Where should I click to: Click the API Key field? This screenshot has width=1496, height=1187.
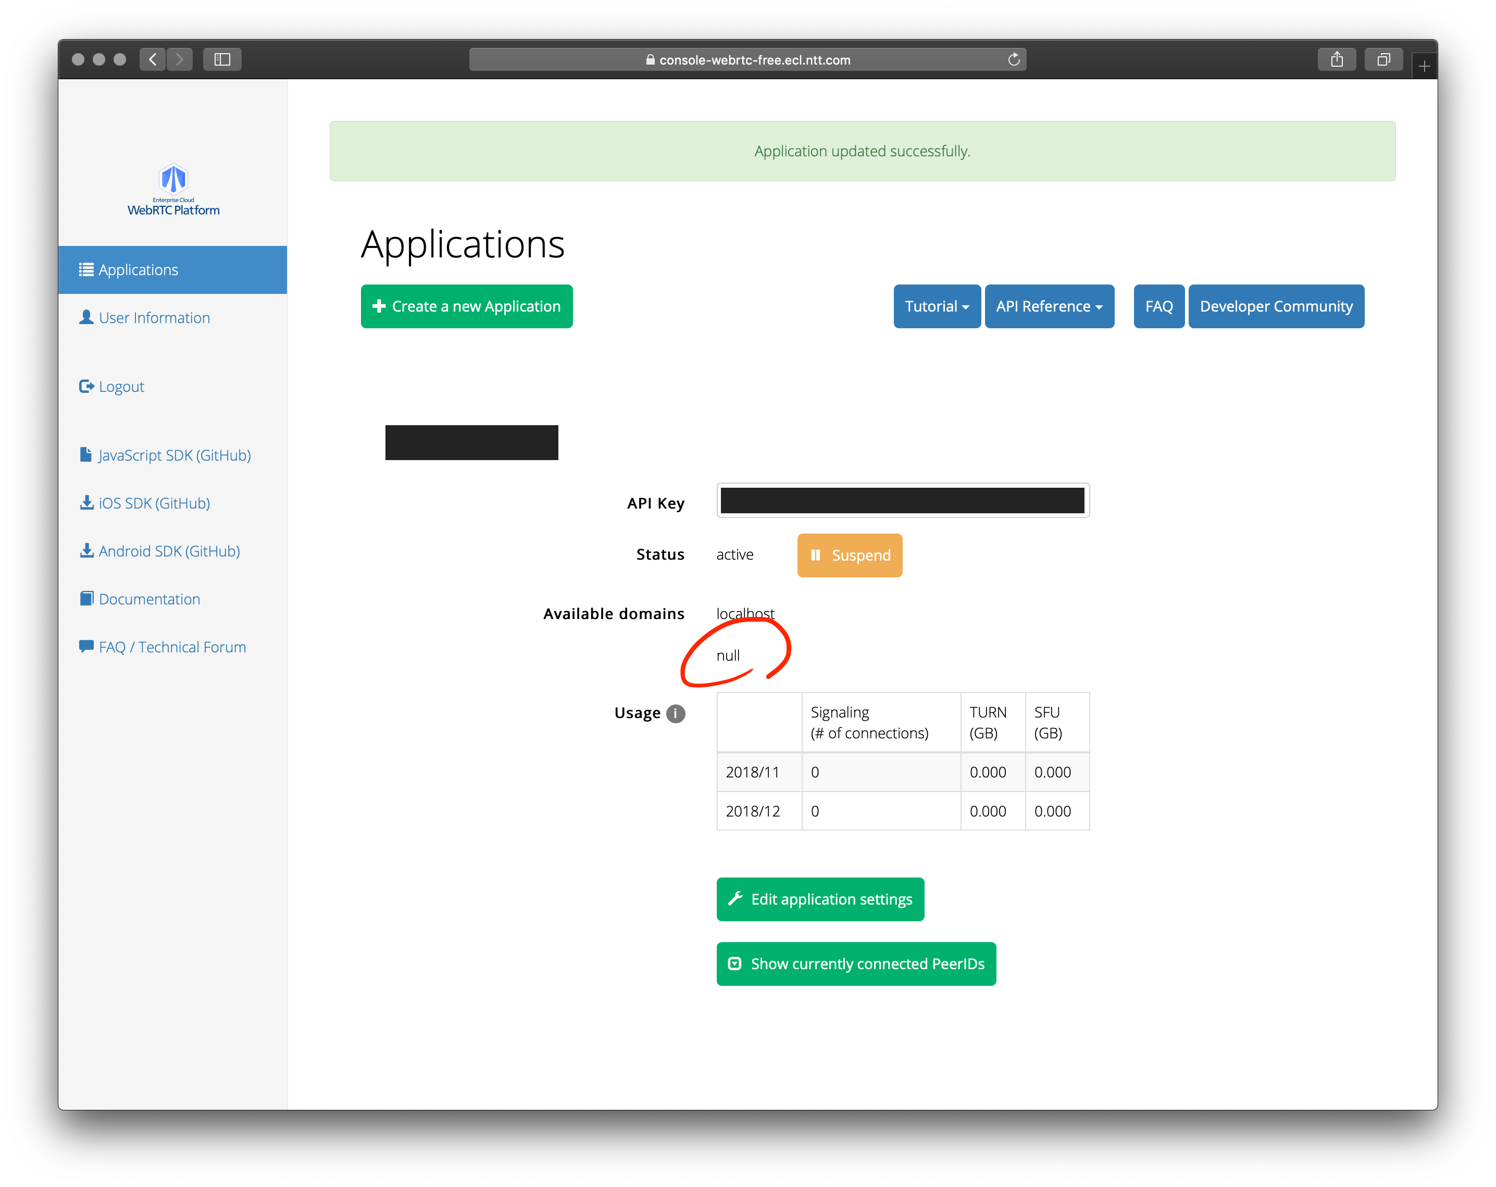coord(903,500)
